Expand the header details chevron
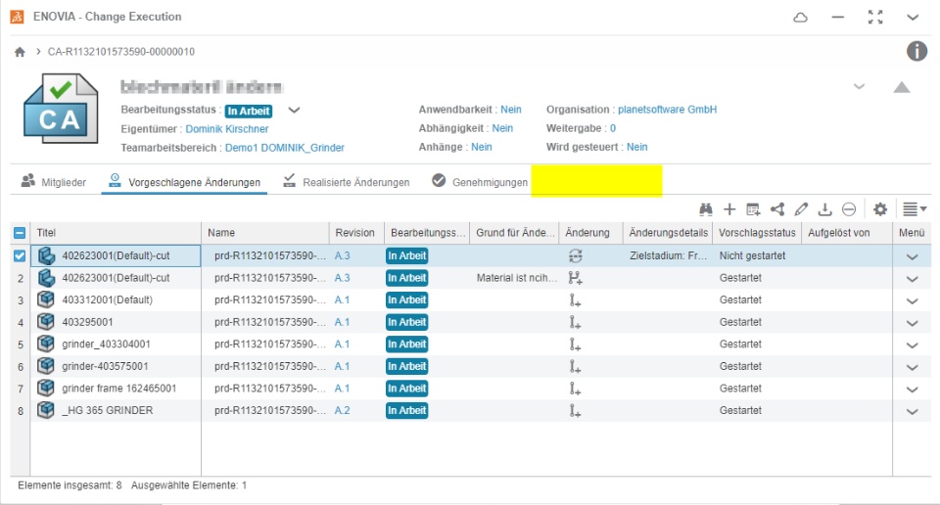The width and height of the screenshot is (940, 505). coord(859,87)
